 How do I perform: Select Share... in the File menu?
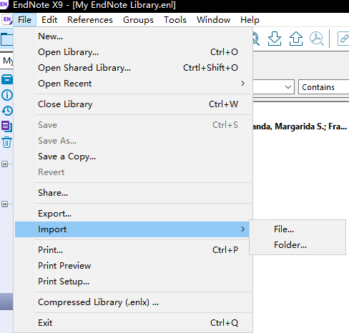[132, 193]
